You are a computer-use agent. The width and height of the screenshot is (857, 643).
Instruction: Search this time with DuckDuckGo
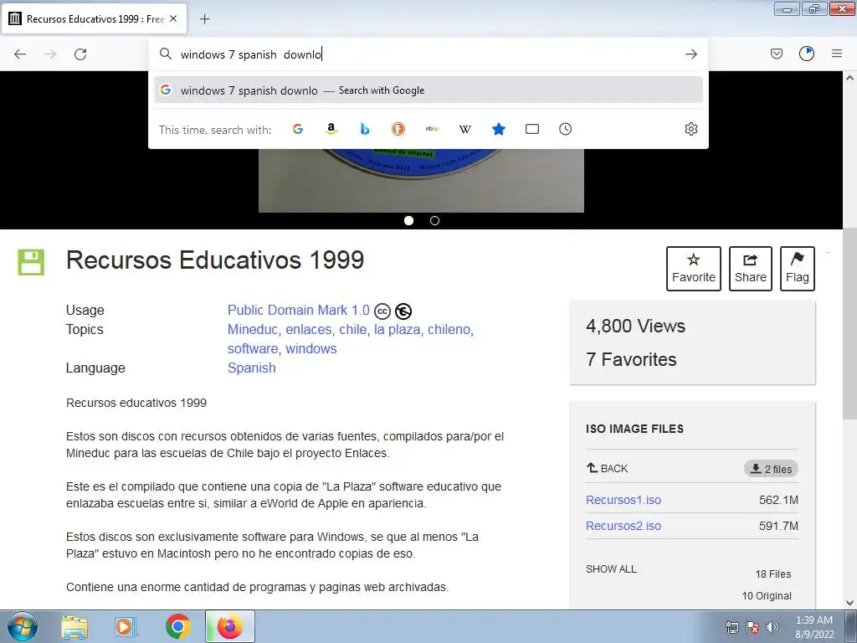(398, 129)
